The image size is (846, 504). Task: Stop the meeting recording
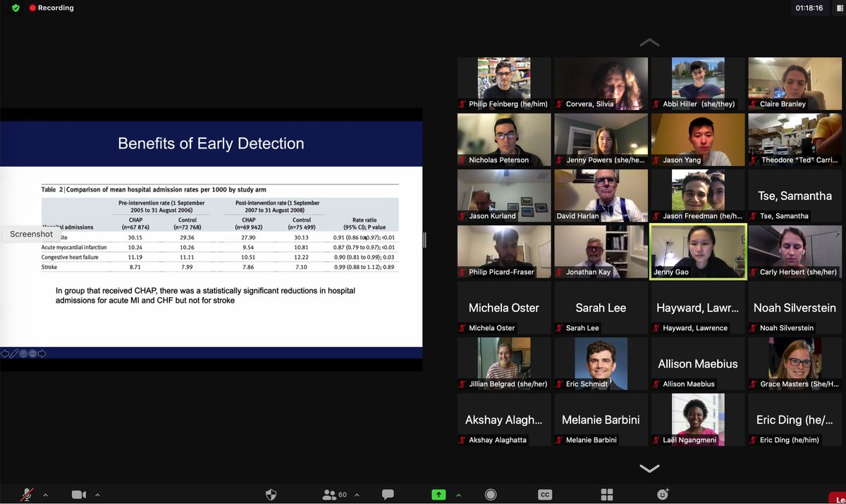tap(491, 494)
